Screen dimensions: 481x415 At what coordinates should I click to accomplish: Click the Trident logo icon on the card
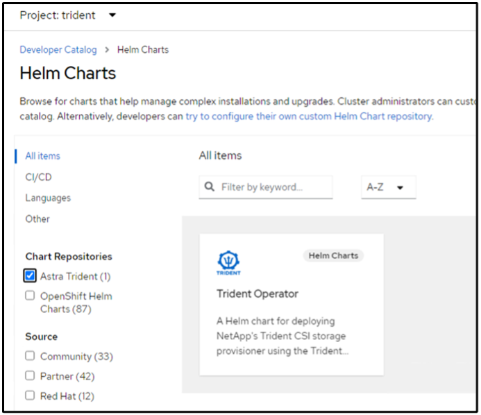point(228,262)
